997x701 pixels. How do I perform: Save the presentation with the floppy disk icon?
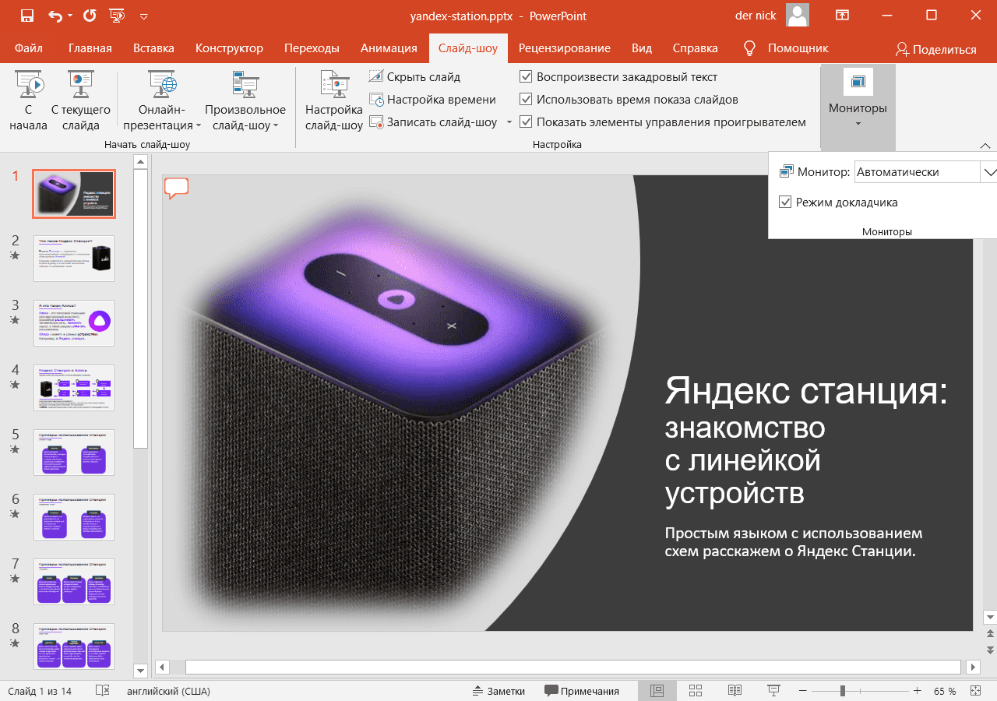point(27,16)
